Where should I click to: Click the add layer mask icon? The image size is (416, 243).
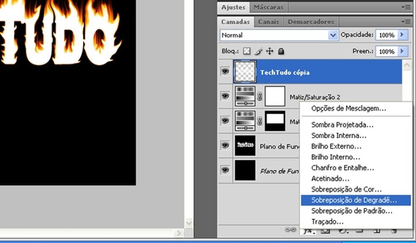point(325,231)
